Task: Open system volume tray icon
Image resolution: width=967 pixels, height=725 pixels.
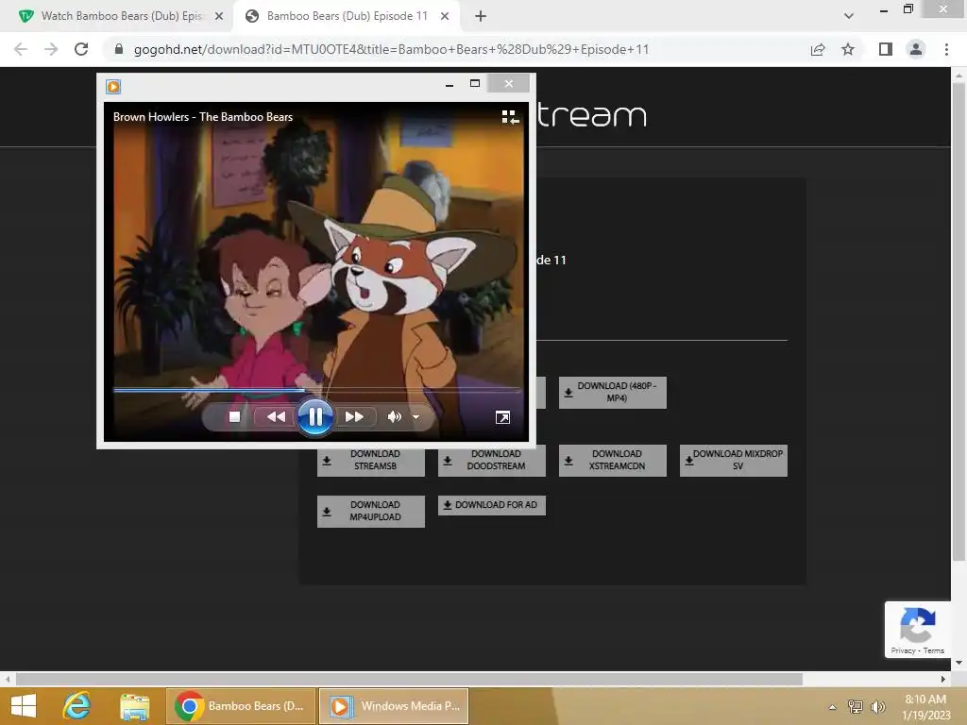Action: [x=877, y=706]
